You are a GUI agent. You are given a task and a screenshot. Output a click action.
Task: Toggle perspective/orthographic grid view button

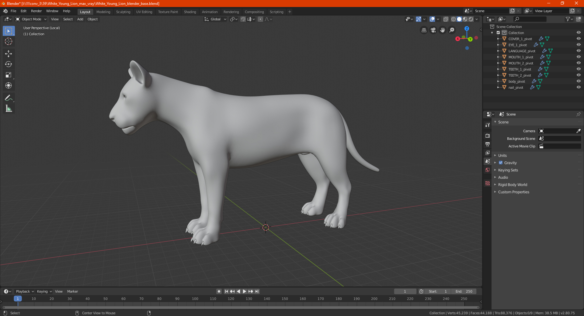(x=424, y=30)
